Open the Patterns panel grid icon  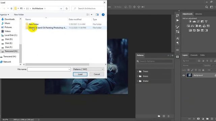[x=178, y=57]
